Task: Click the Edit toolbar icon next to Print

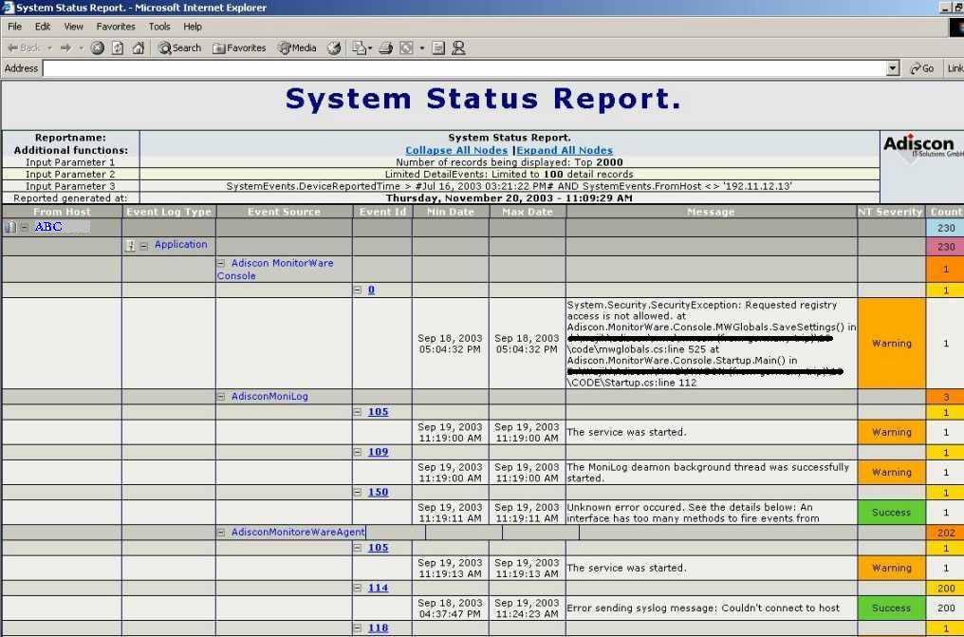Action: tap(406, 48)
